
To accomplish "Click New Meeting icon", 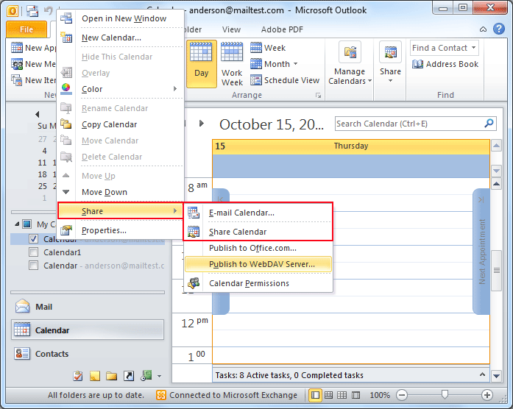I will pos(17,64).
